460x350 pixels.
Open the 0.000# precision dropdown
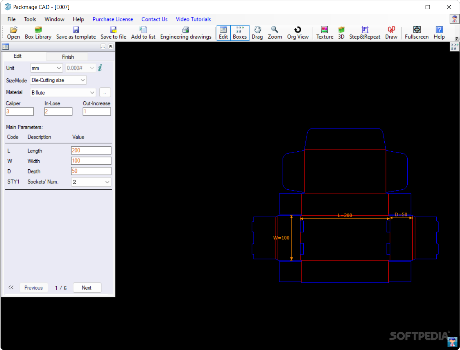81,68
